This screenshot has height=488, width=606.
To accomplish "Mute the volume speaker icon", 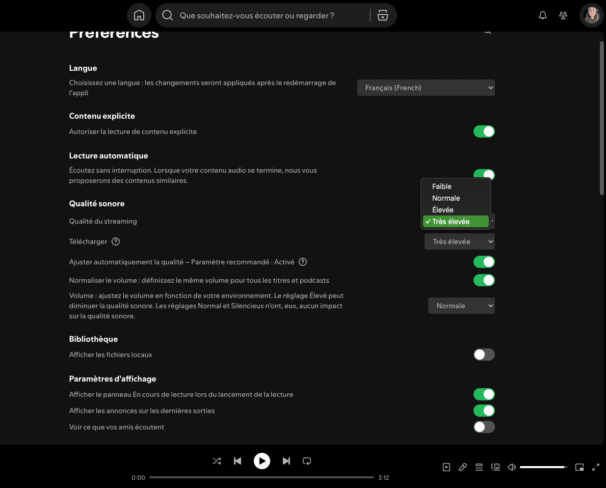I will tap(512, 467).
